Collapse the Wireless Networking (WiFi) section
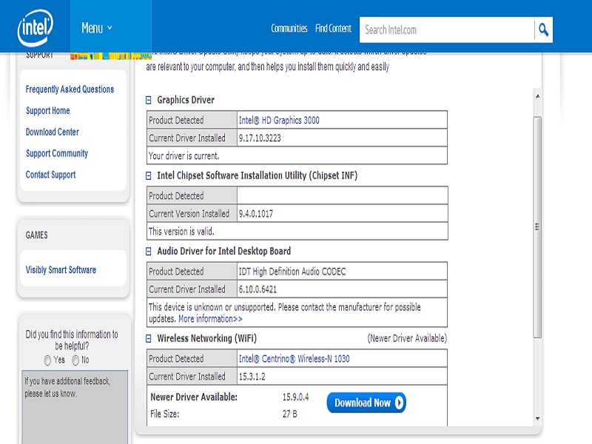 (x=149, y=338)
